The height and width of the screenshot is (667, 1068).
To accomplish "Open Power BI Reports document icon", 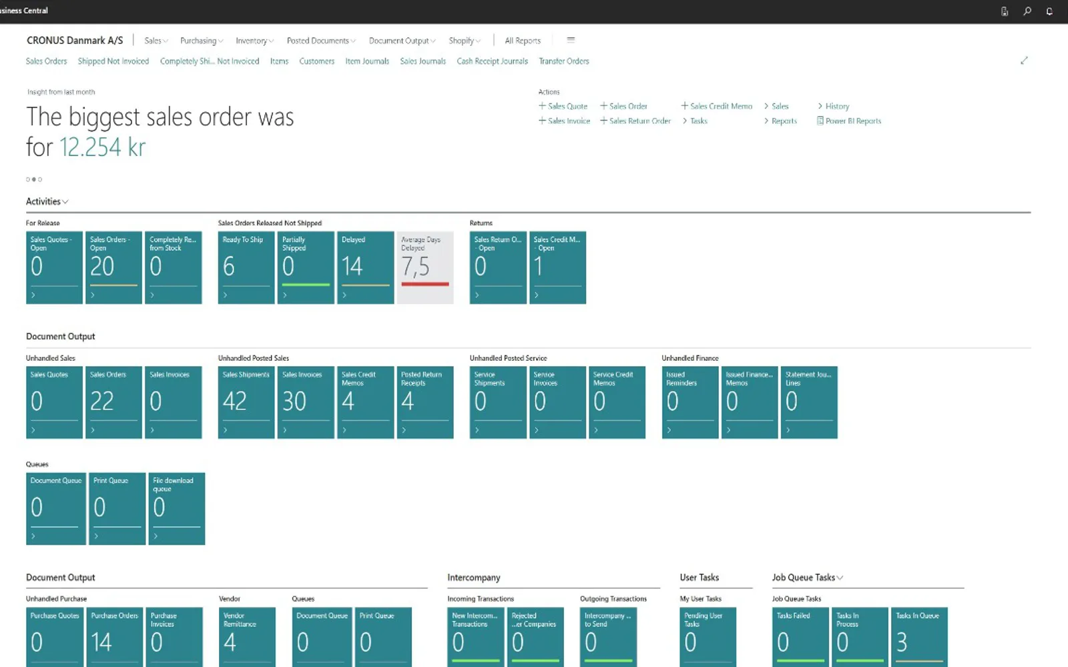I will pyautogui.click(x=820, y=121).
